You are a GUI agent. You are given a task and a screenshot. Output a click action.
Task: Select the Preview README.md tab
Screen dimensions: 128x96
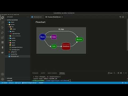54,17
